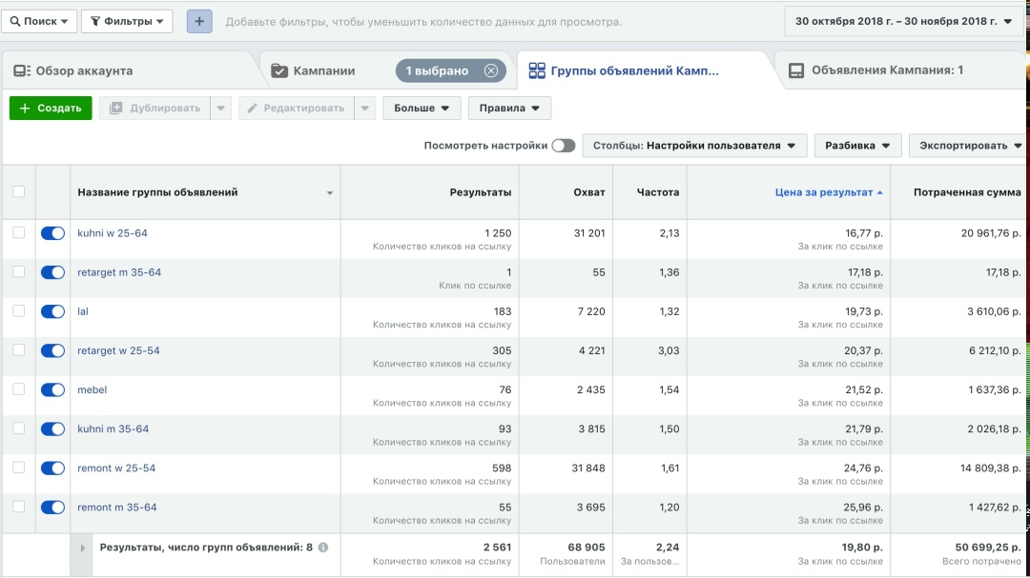Screen dimensions: 1030x578
Task: Click the plus icon to add filter
Action: point(199,21)
